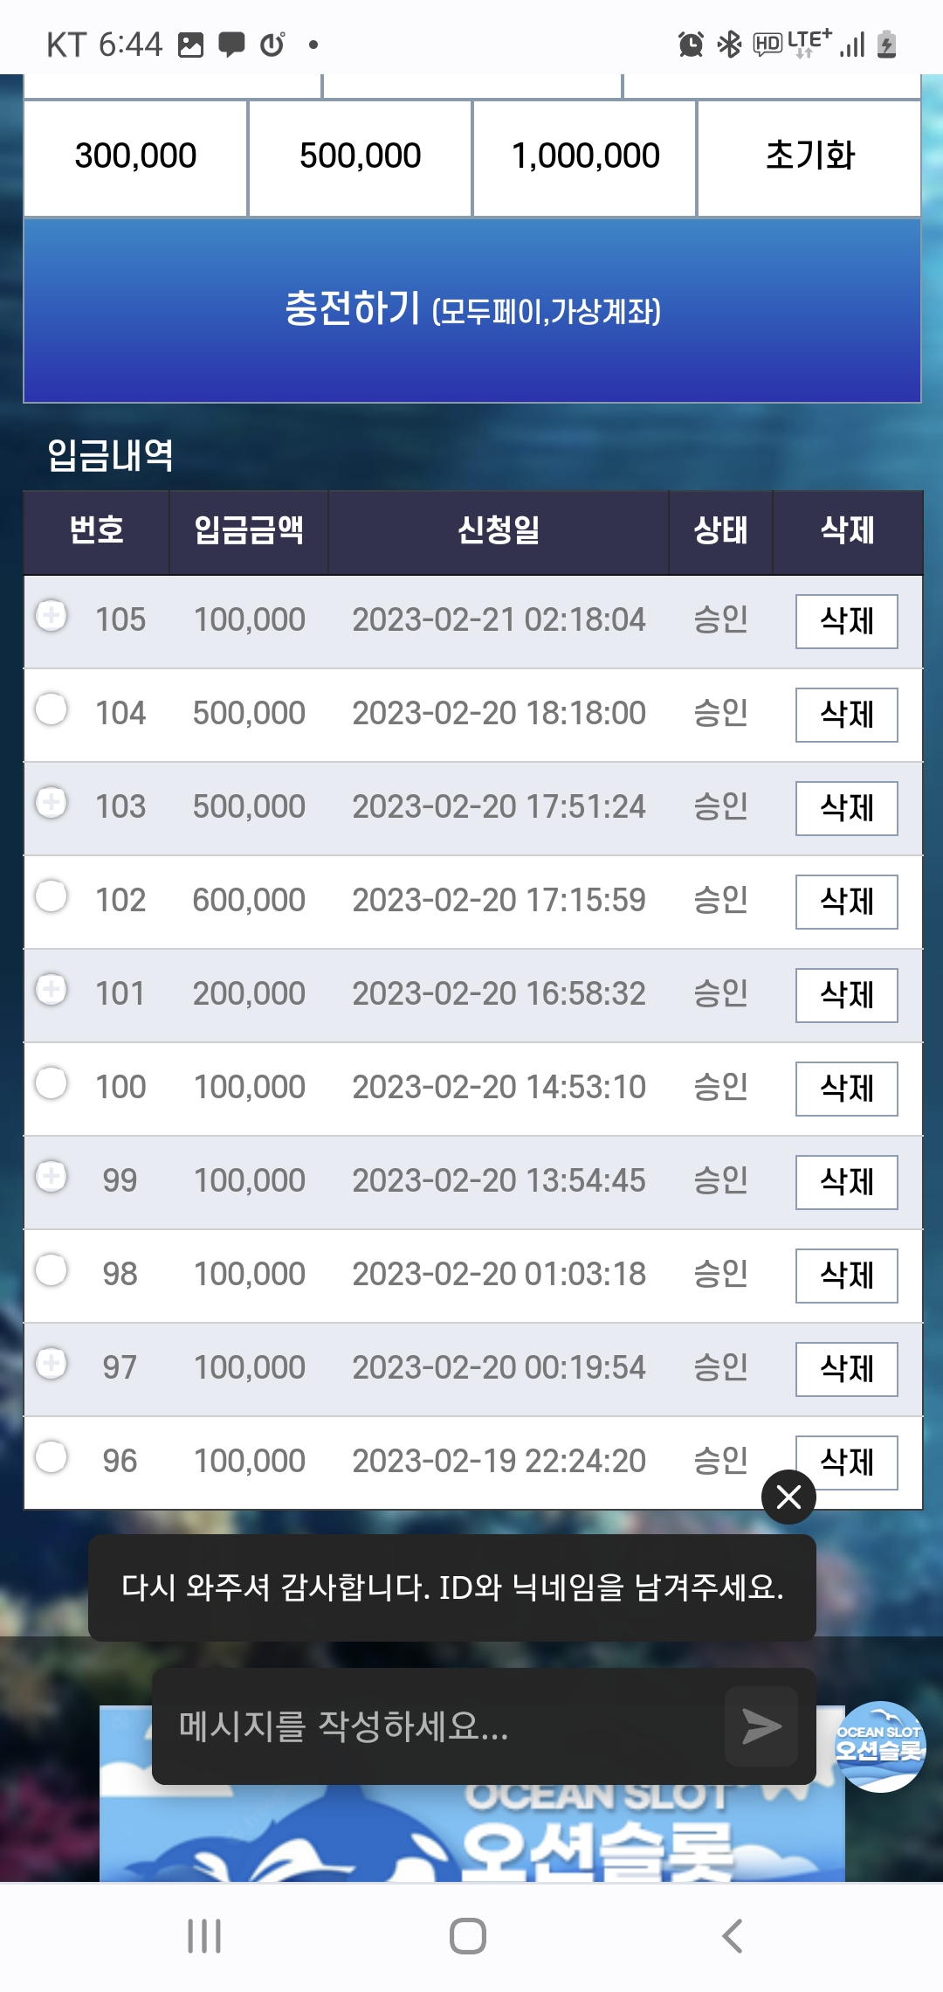This screenshot has width=943, height=1992.
Task: Expand row 105 with plus toggle
Action: pyautogui.click(x=52, y=615)
